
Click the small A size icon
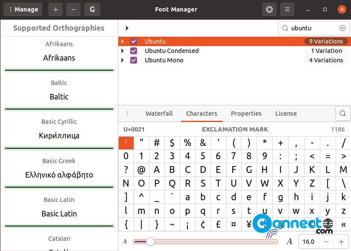(x=125, y=242)
